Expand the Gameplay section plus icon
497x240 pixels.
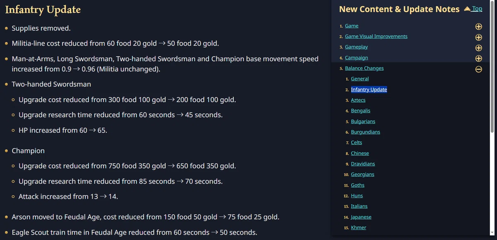[478, 48]
